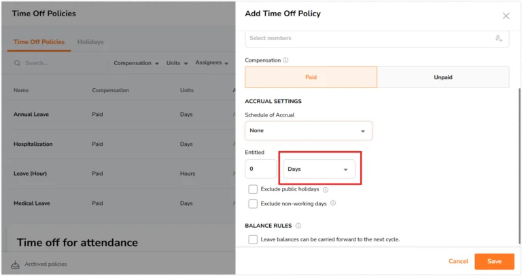Choose the Unpaid compensation option
The width and height of the screenshot is (522, 276).
click(443, 77)
